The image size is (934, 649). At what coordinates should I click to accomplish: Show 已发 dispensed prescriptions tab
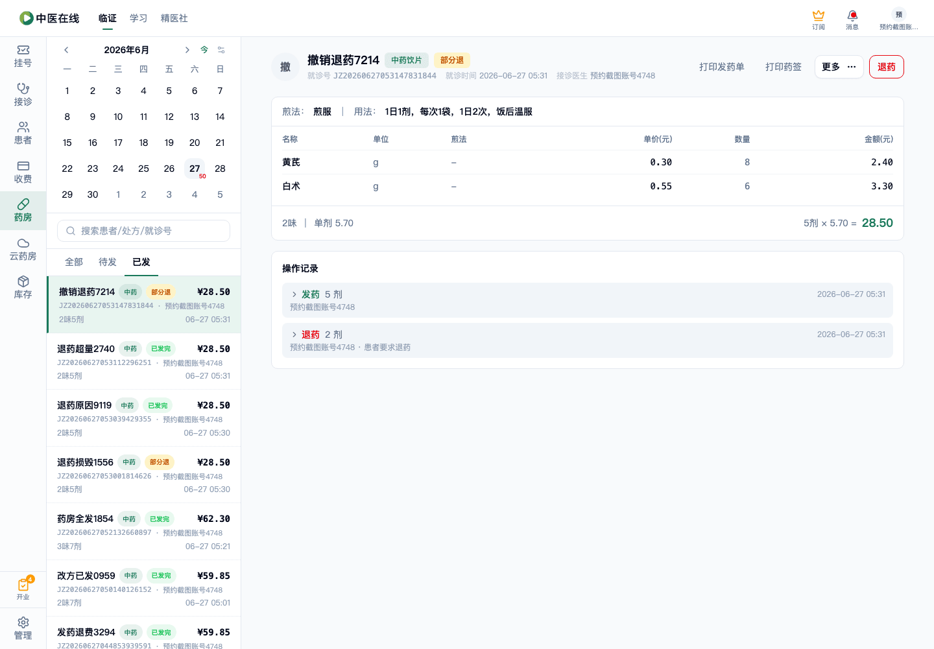click(x=141, y=262)
